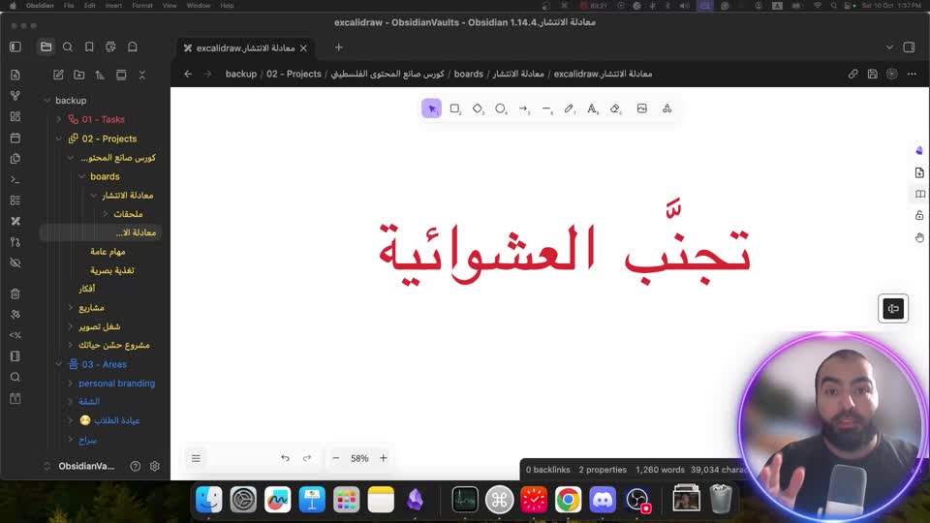
Task: Select the Text tool
Action: pyautogui.click(x=593, y=108)
